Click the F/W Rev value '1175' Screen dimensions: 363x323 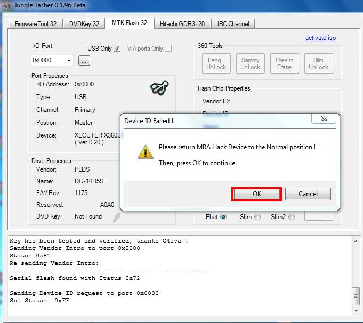coord(81,193)
